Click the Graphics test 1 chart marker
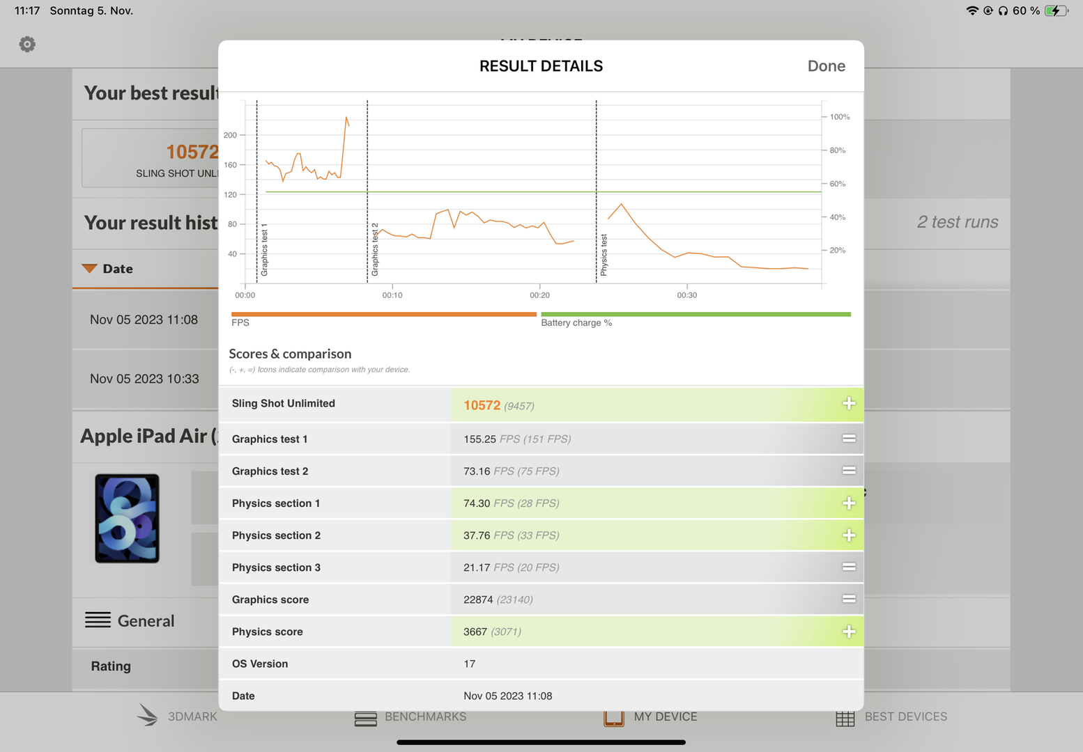 point(264,250)
